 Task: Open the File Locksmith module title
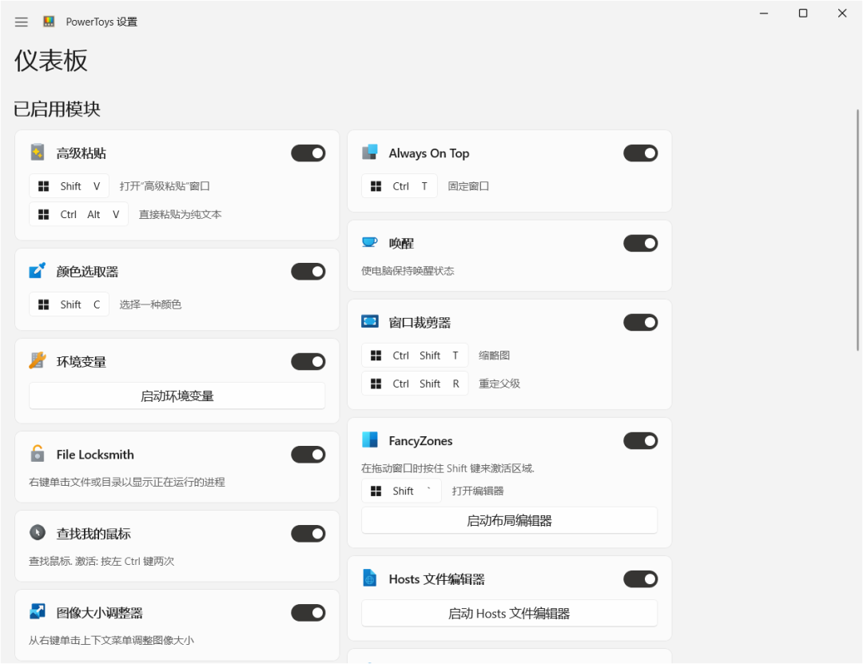click(x=95, y=455)
